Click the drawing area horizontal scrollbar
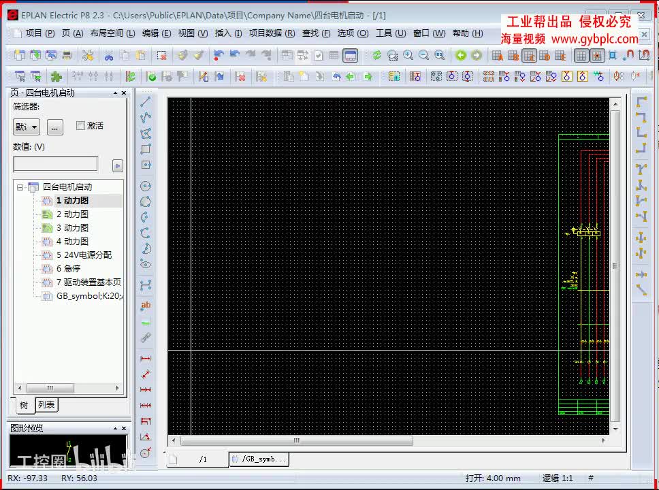This screenshot has width=659, height=490. pos(297,440)
